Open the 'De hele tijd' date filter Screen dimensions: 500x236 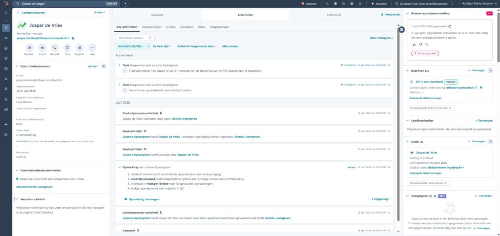point(162,46)
